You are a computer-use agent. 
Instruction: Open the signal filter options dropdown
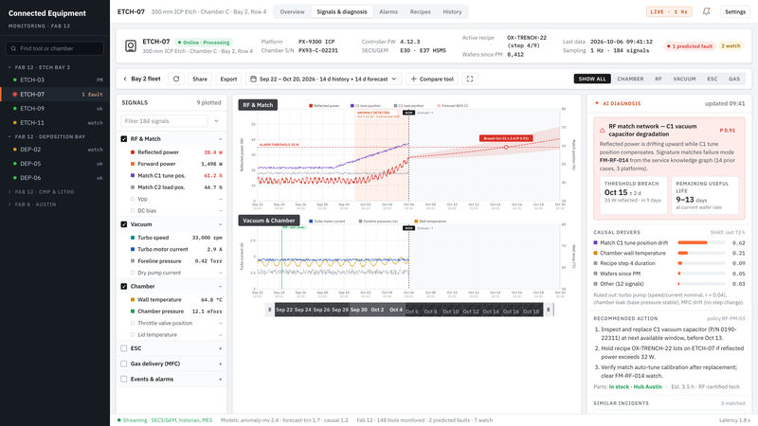click(216, 121)
